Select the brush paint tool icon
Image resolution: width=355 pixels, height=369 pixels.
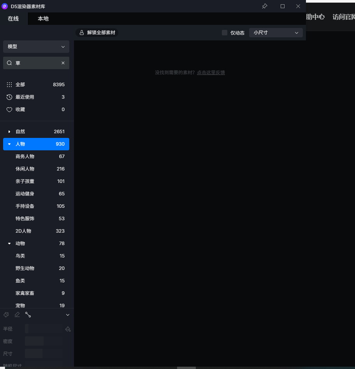click(6, 315)
